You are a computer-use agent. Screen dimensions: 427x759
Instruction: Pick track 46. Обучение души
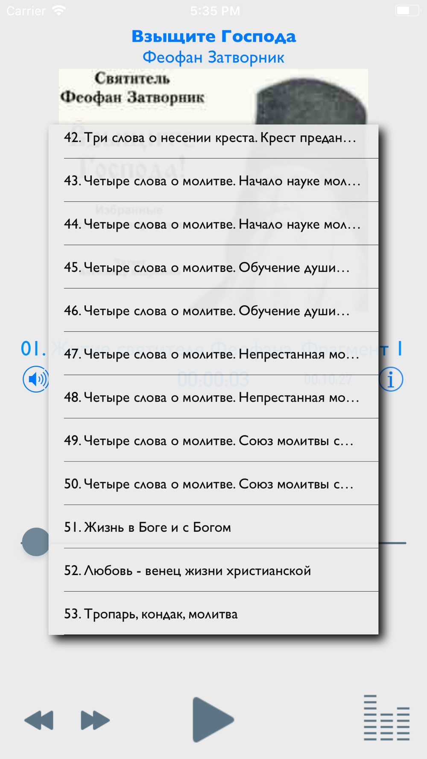click(213, 310)
